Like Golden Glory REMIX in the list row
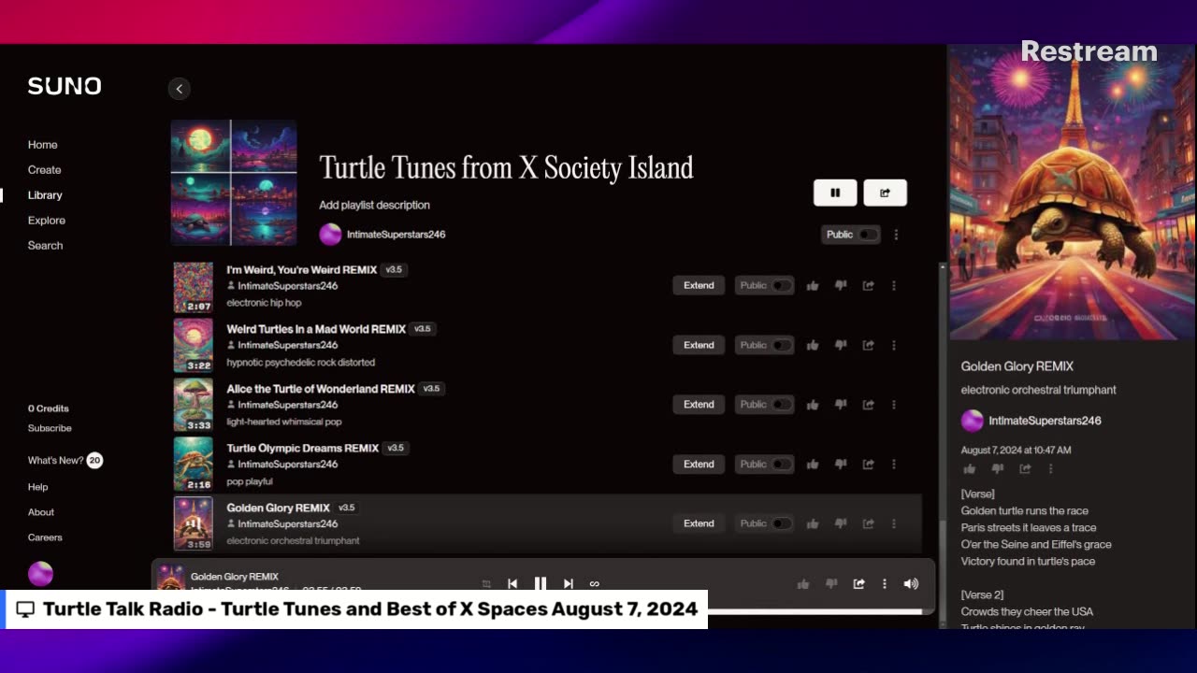 point(813,523)
